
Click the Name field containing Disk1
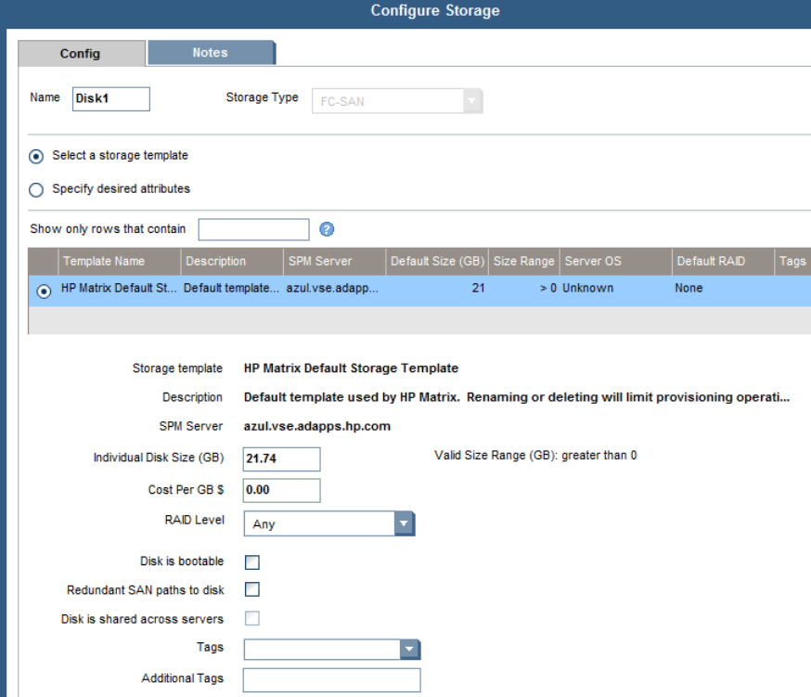[110, 98]
